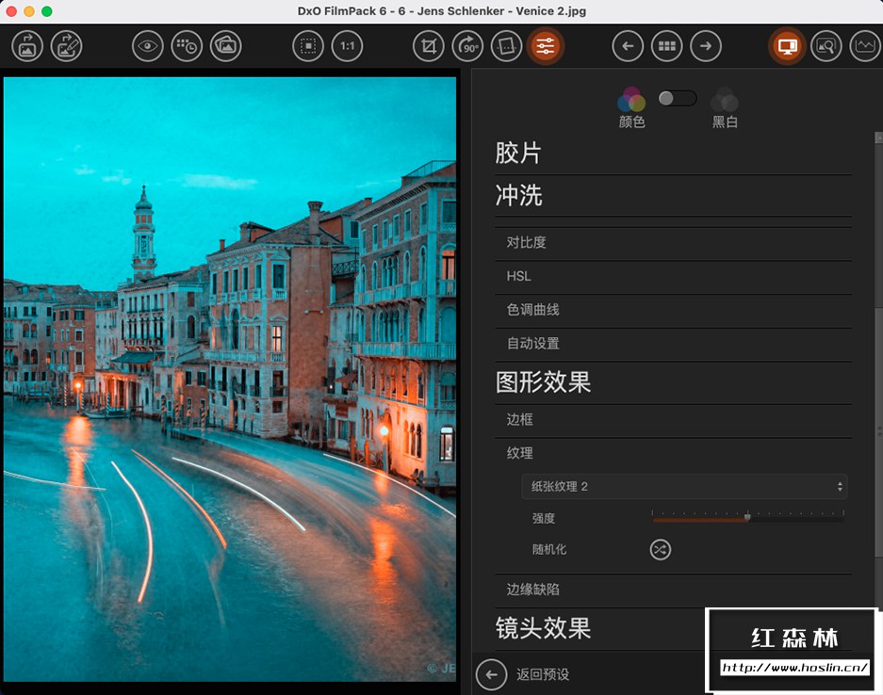Screen dimensions: 883x695
Task: Click the image gallery toolbar icon
Action: 226,45
